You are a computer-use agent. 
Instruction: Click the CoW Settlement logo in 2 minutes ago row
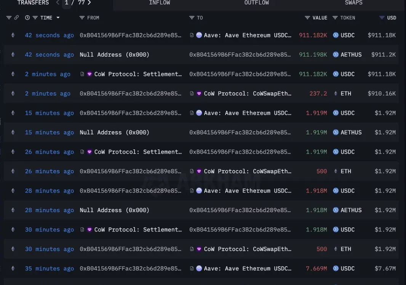point(90,74)
